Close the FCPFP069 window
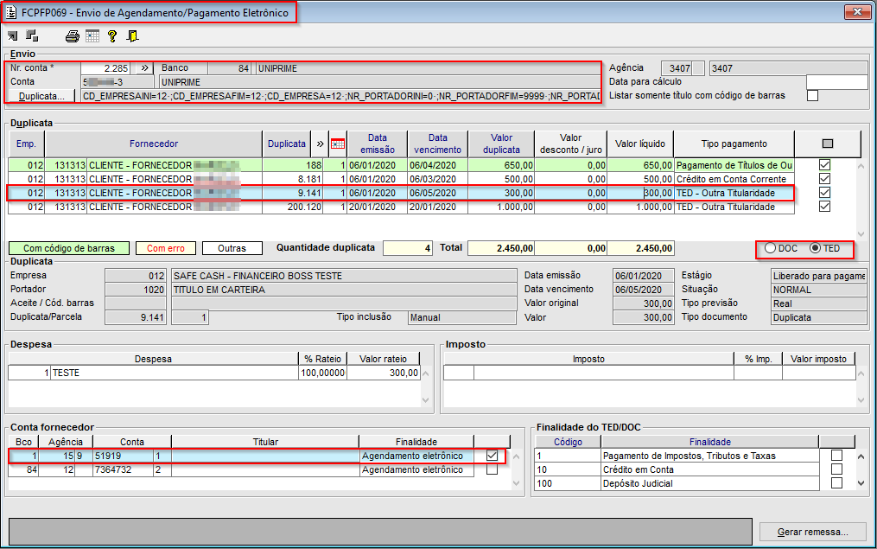This screenshot has height=549, width=877. coord(857,12)
